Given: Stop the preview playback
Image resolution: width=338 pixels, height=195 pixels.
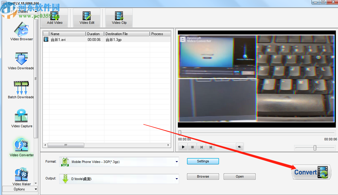Looking at the screenshot, I should (x=192, y=147).
